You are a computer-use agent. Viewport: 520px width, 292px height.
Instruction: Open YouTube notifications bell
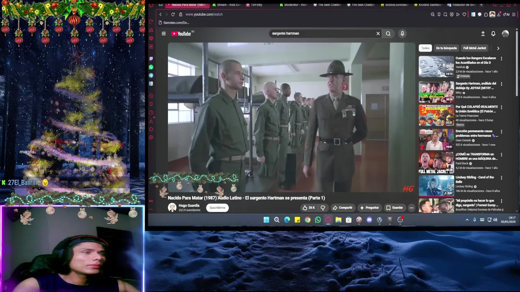(493, 34)
